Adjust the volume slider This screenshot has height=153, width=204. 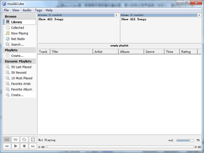click(x=185, y=140)
